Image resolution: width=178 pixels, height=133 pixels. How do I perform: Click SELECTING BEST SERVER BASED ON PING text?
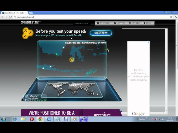pos(85,43)
